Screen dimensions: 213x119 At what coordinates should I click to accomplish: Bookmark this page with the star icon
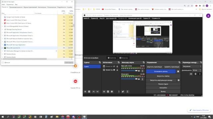[192, 6]
